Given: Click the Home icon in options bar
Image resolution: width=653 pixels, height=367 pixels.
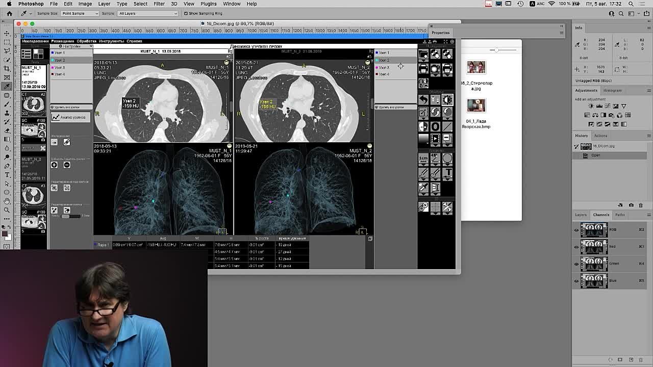Looking at the screenshot, I should [x=9, y=13].
